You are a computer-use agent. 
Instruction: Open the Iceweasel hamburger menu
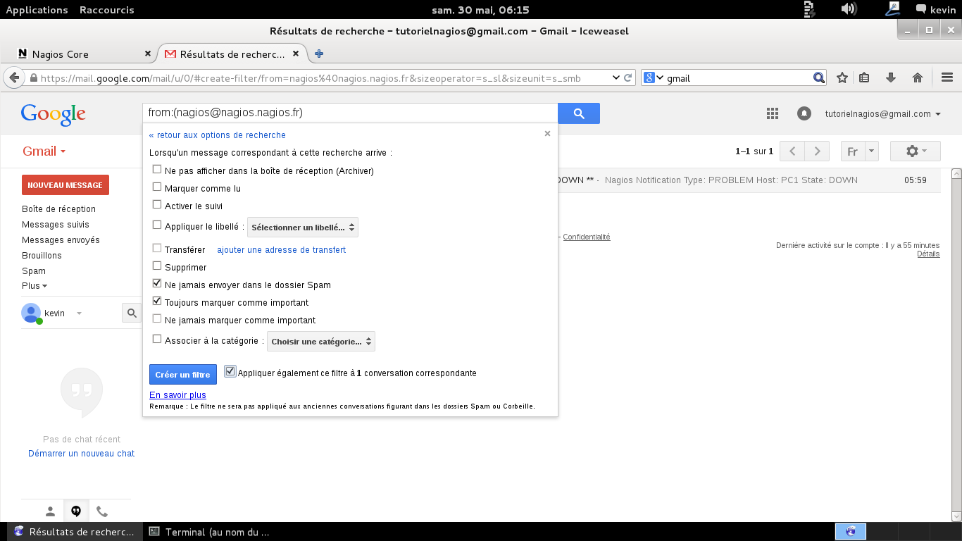point(947,78)
